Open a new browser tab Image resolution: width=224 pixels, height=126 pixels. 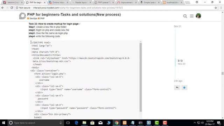click(188, 2)
